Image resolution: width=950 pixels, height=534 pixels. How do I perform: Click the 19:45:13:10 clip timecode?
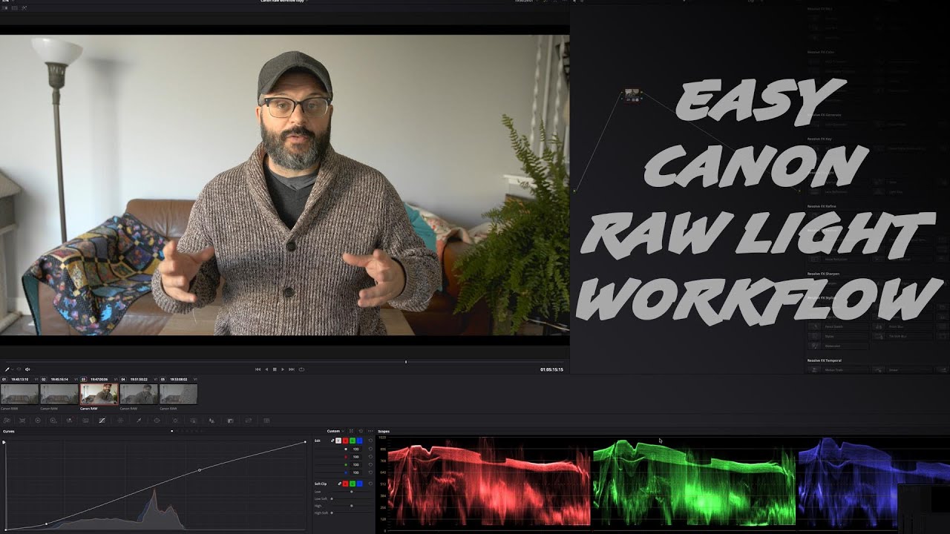tap(19, 379)
